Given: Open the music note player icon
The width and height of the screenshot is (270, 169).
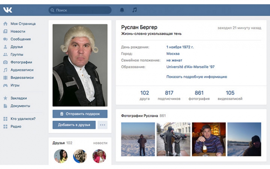Looking at the screenshot, I should 134,10.
